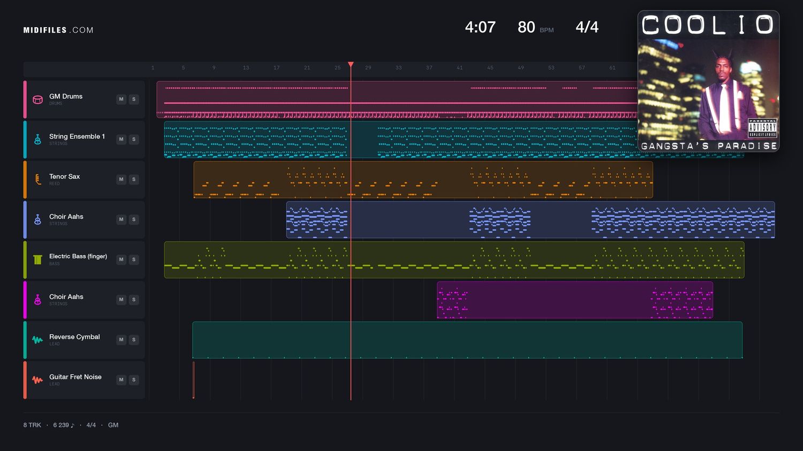This screenshot has height=451, width=803.
Task: Click the red color strip of Guitar Fret Noise
Action: [25, 380]
